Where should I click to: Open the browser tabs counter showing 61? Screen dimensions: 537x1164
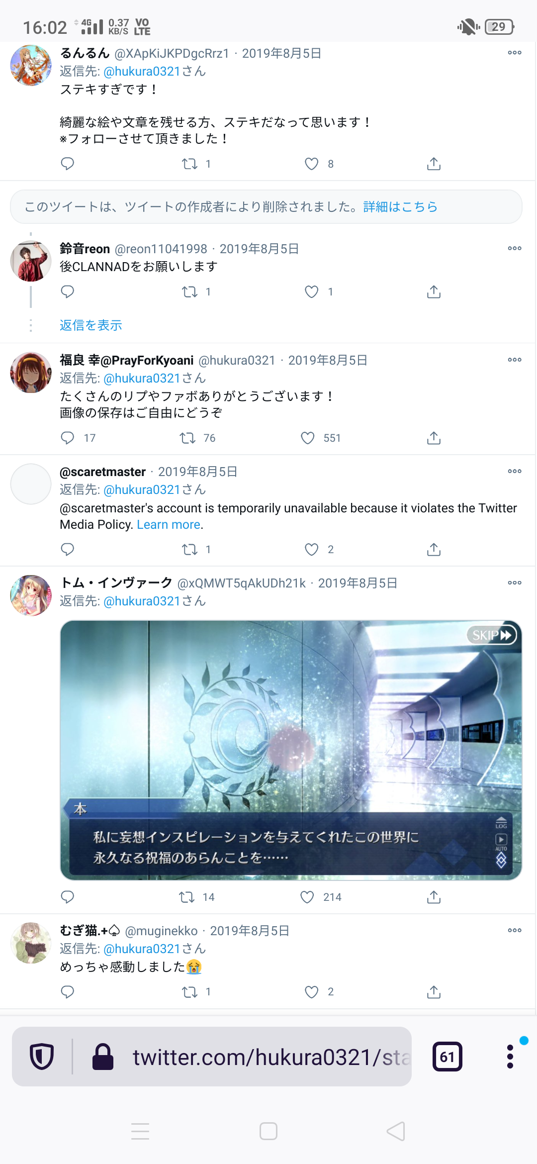(x=447, y=1057)
